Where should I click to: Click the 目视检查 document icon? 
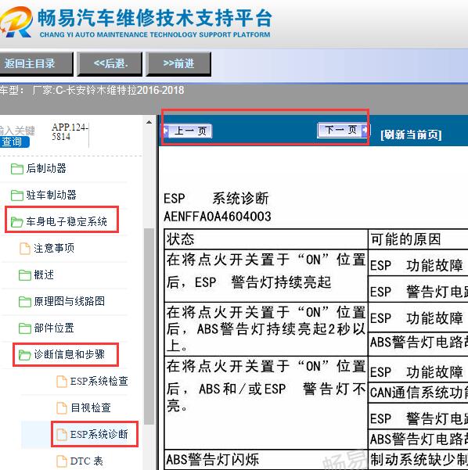tap(62, 408)
